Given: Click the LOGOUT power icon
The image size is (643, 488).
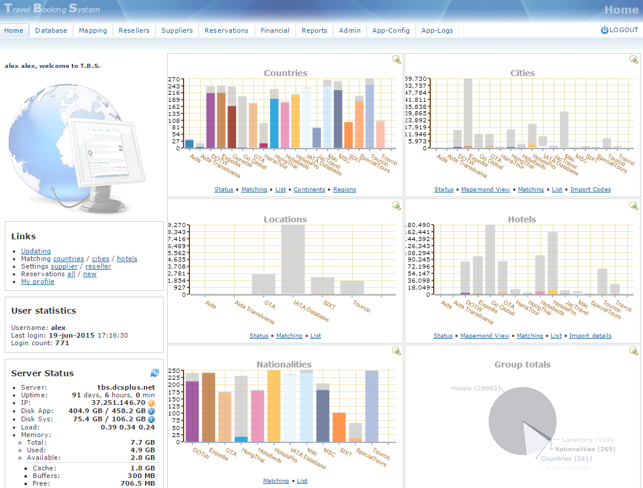Looking at the screenshot, I should click(604, 30).
